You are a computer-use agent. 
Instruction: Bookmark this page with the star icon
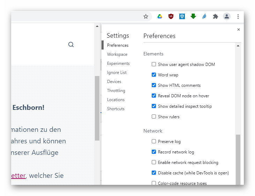[146, 16]
